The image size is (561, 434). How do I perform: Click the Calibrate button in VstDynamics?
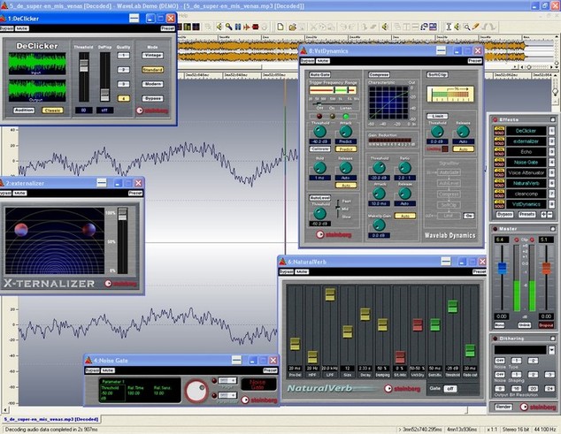(319, 148)
